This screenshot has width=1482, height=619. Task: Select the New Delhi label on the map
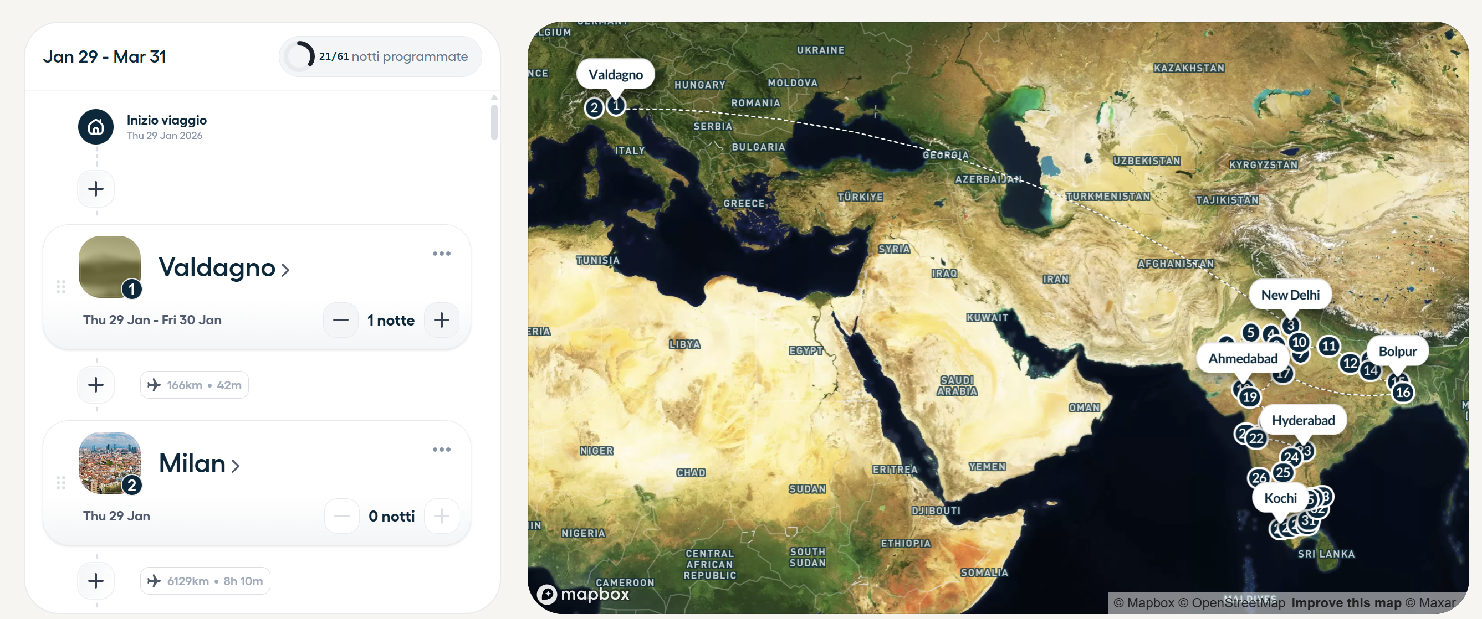click(1290, 295)
